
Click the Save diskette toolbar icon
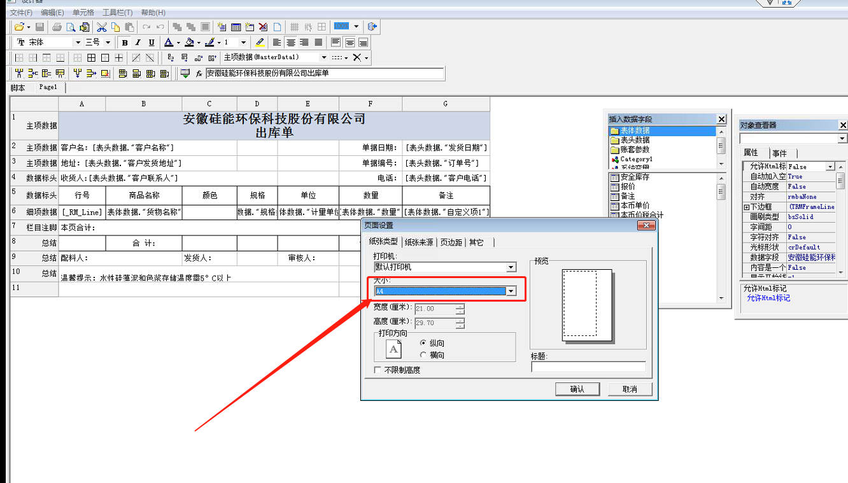click(39, 27)
